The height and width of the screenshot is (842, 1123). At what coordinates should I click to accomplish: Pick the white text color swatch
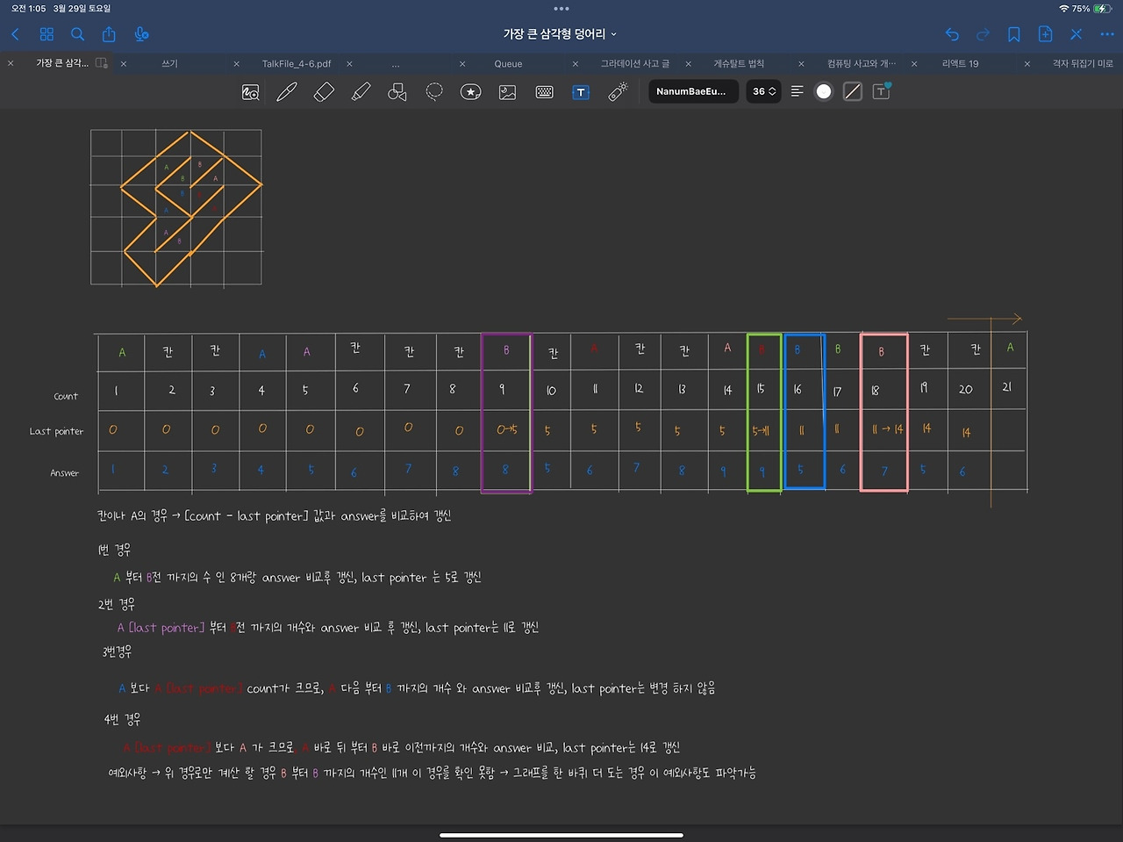tap(823, 91)
